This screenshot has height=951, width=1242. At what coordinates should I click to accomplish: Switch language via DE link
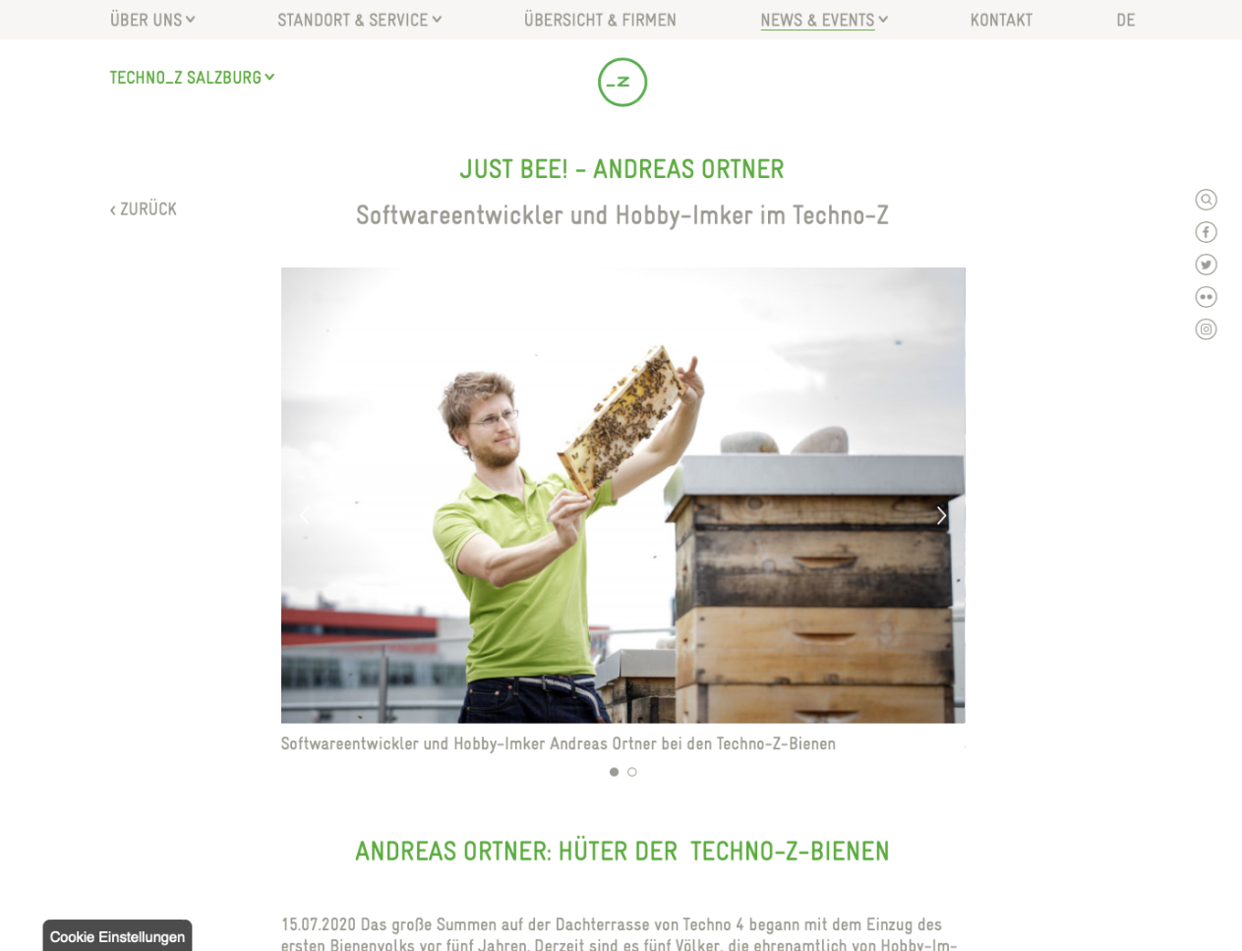click(1126, 20)
